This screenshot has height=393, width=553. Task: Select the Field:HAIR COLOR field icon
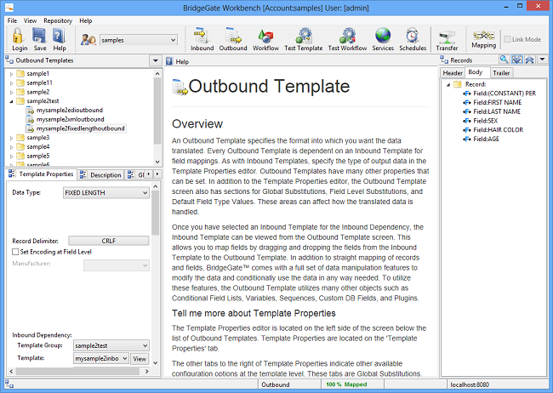pos(467,130)
